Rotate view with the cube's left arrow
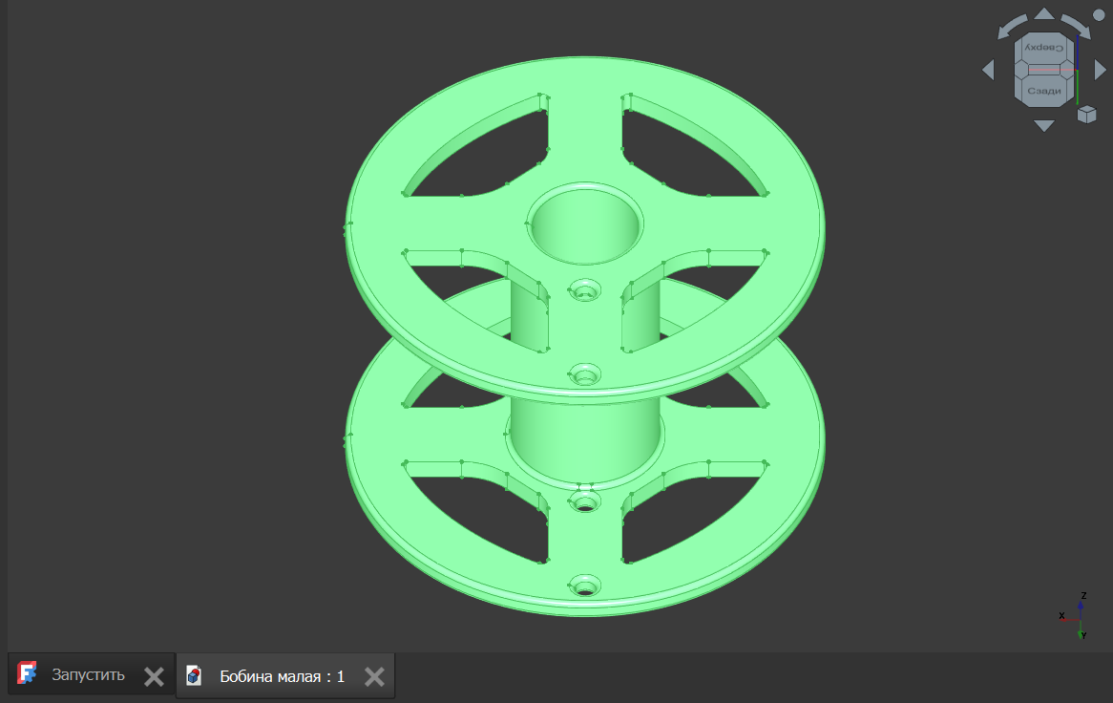Image resolution: width=1113 pixels, height=703 pixels. tap(989, 70)
